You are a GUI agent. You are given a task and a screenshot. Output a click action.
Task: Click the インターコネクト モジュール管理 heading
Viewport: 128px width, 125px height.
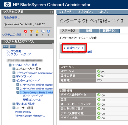[x=78, y=38]
